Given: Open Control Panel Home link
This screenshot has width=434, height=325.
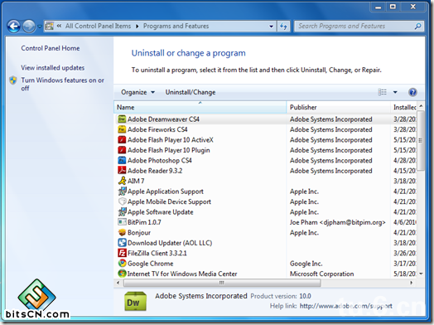Looking at the screenshot, I should pyautogui.click(x=51, y=48).
